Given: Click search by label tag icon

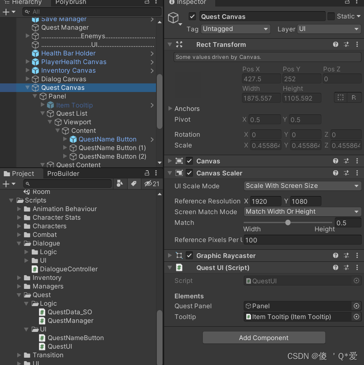Looking at the screenshot, I should tap(134, 184).
